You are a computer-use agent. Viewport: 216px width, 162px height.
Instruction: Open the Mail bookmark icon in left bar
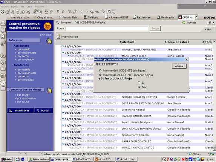(3, 23)
